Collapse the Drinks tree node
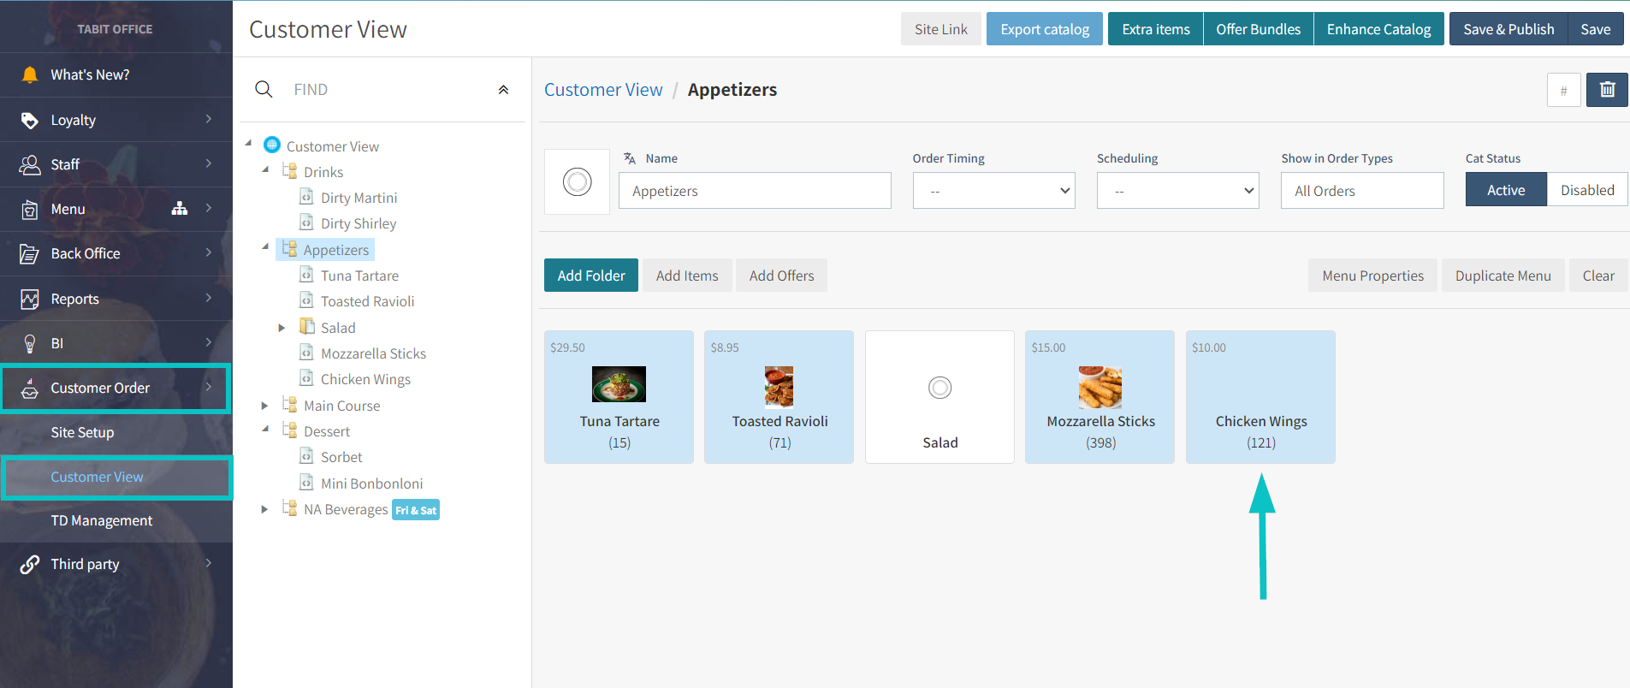1630x688 pixels. (265, 169)
